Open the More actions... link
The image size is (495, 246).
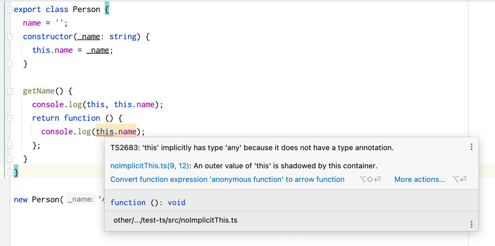pyautogui.click(x=419, y=180)
